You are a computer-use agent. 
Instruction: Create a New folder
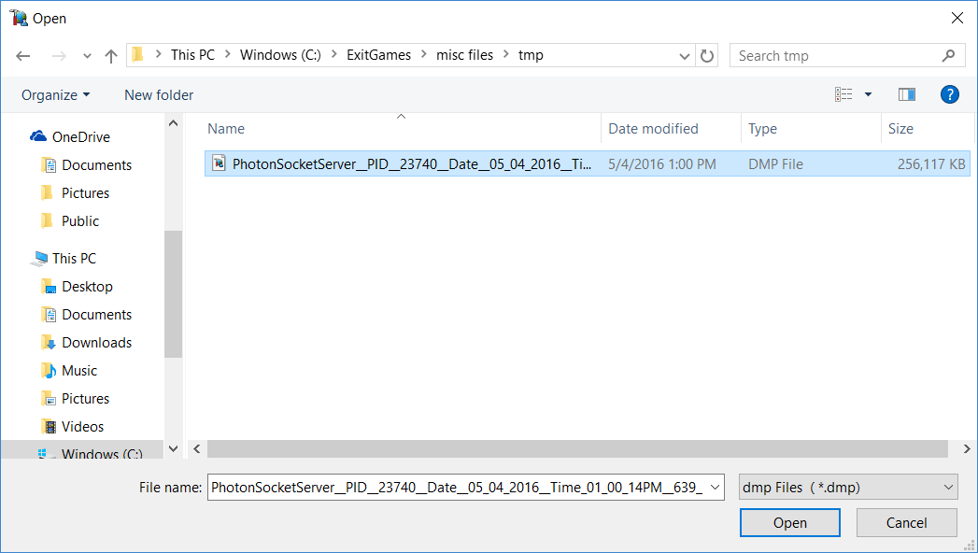tap(158, 94)
